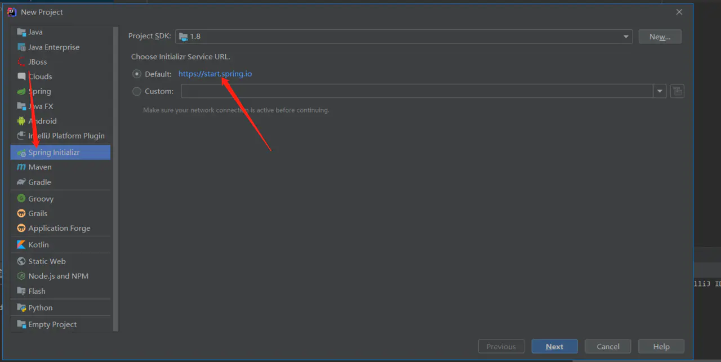Focus the Custom URL text field
Viewport: 721px width, 362px height.
tap(417, 91)
